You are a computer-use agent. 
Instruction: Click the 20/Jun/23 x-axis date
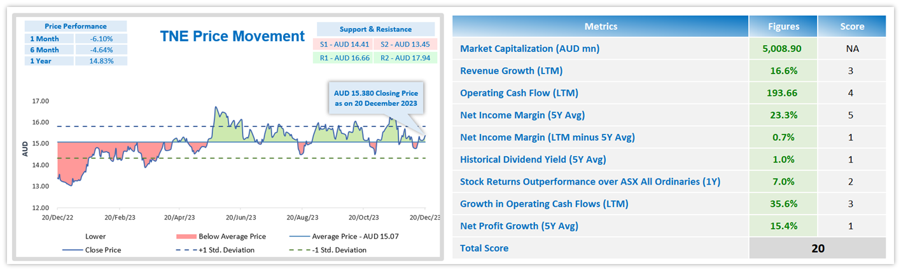point(241,217)
